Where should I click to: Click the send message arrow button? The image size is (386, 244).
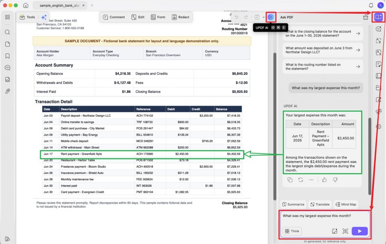[359, 231]
